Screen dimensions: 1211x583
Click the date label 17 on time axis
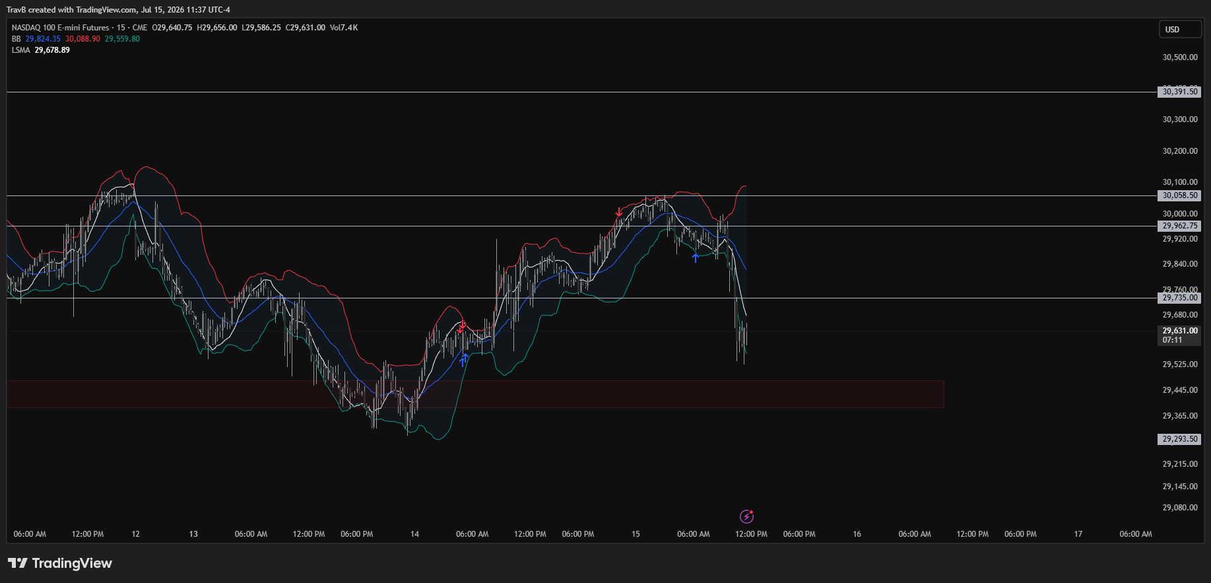pyautogui.click(x=1078, y=534)
